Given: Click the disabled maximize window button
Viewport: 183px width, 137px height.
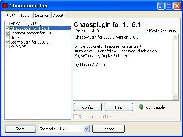Looking at the screenshot, I should coord(169,6).
